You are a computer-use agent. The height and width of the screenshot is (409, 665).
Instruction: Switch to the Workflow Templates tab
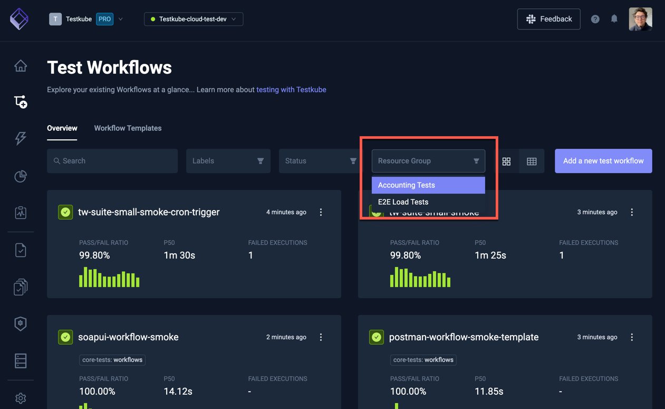(x=128, y=128)
